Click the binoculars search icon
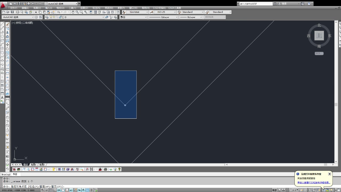The image size is (341, 192). click(275, 4)
